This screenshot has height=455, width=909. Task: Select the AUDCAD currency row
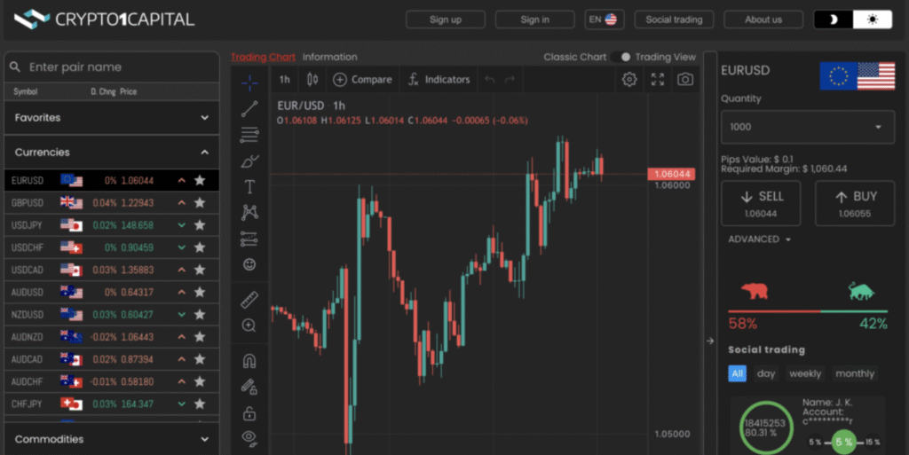click(x=112, y=359)
